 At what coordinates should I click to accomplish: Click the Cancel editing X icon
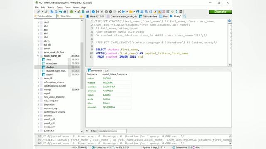click(119, 12)
